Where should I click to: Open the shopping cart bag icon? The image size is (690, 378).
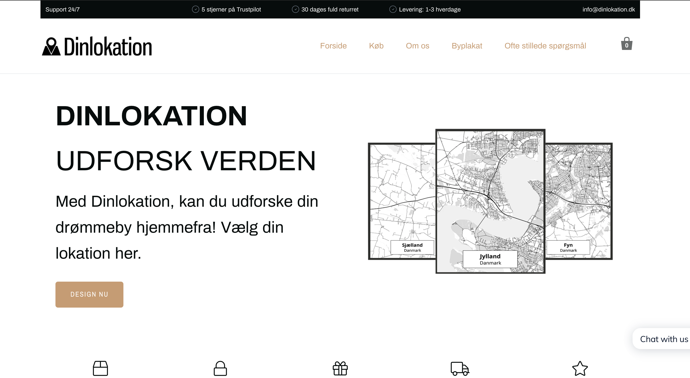click(x=626, y=44)
